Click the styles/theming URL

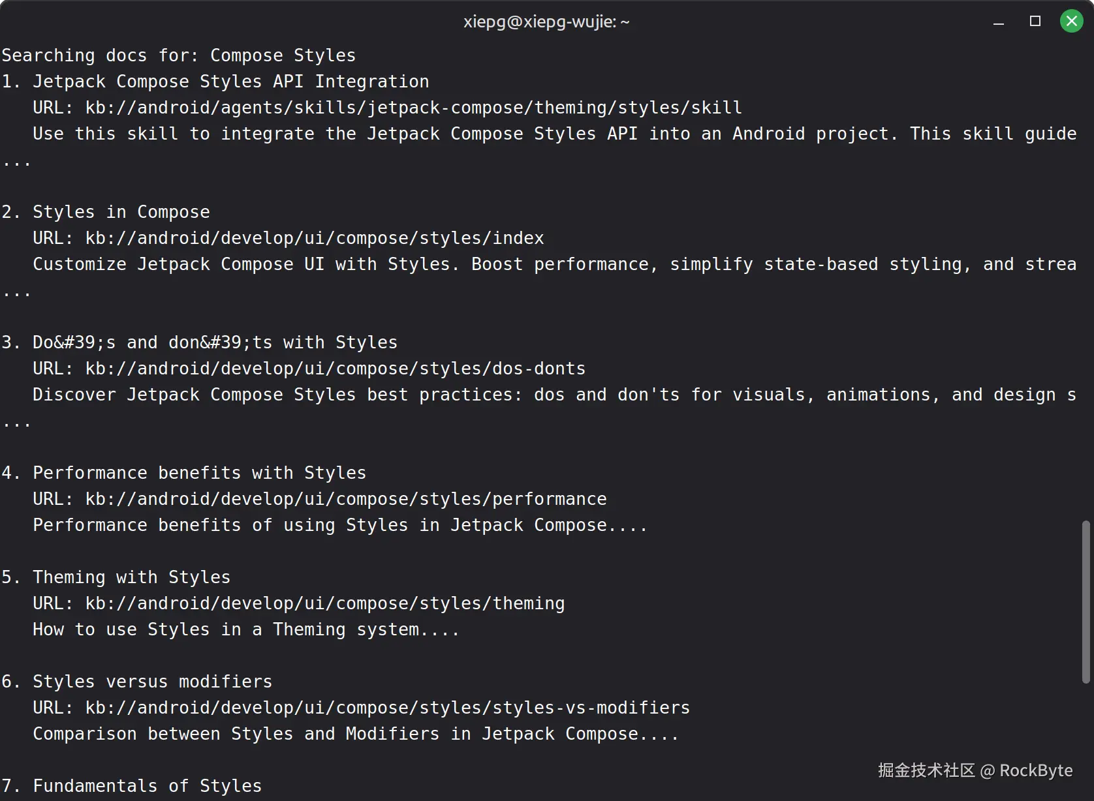pyautogui.click(x=325, y=603)
